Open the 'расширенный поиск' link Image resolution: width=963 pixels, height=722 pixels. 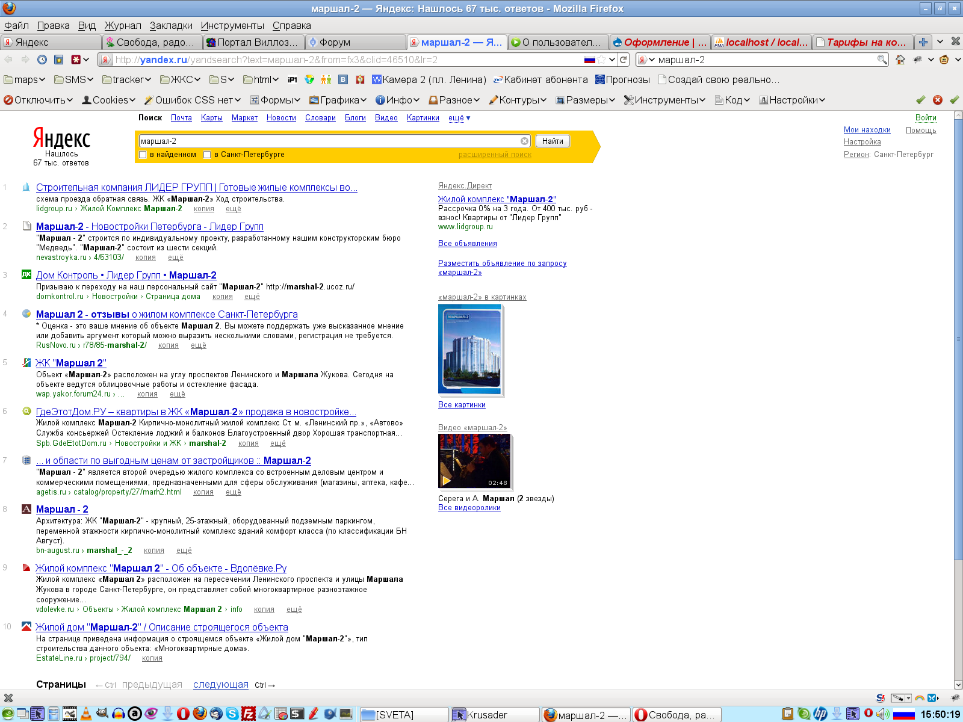click(x=495, y=155)
